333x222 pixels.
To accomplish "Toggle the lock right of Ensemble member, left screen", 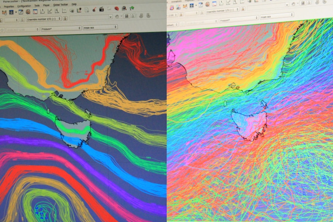I will tap(65, 19).
